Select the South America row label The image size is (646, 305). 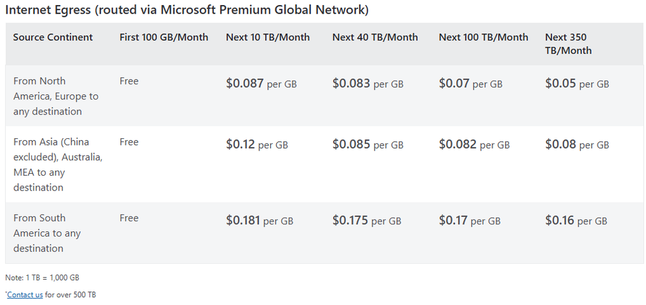(47, 233)
